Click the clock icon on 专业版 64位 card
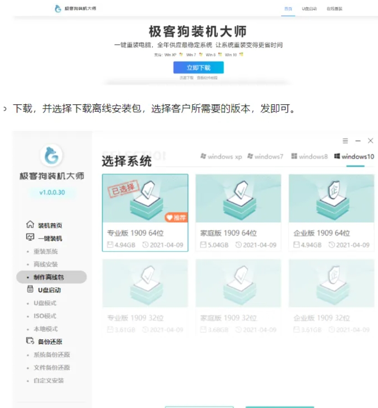Image resolution: width=378 pixels, height=408 pixels. click(145, 245)
